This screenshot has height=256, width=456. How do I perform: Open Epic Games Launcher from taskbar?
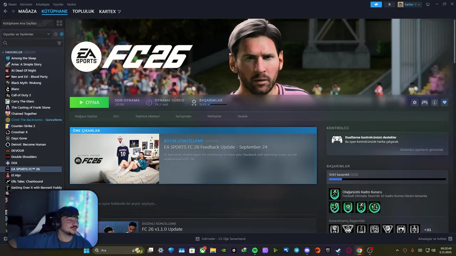[x=328, y=250]
